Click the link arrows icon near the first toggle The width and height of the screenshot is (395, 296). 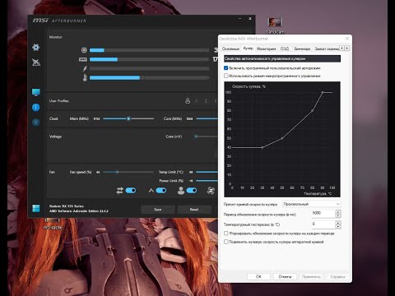(120, 191)
